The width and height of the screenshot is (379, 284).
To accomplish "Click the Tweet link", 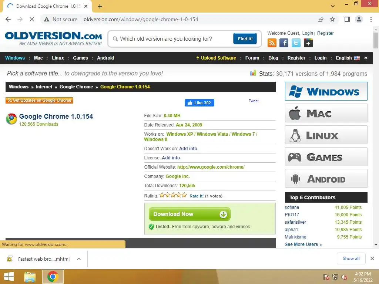I will [x=254, y=101].
